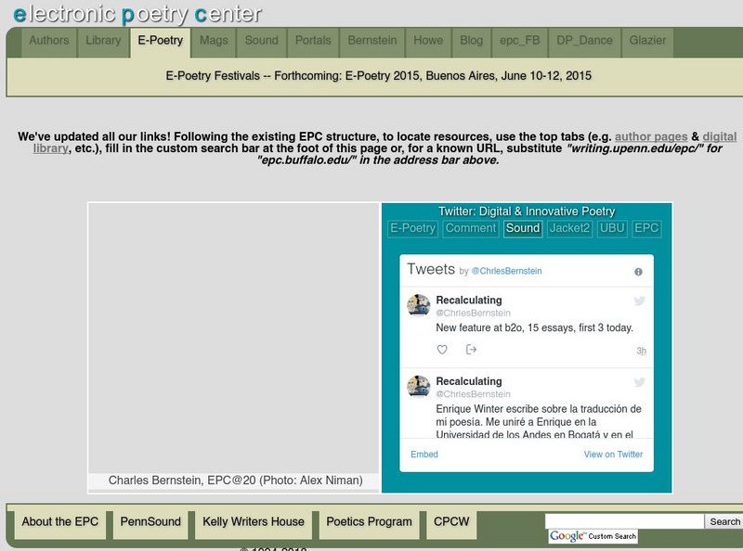Screen dimensions: 743x551
Task: Switch Twitter feed to Jacket2
Action: click(x=569, y=228)
